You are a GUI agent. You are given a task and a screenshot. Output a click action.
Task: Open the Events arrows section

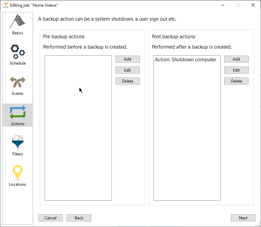click(17, 85)
